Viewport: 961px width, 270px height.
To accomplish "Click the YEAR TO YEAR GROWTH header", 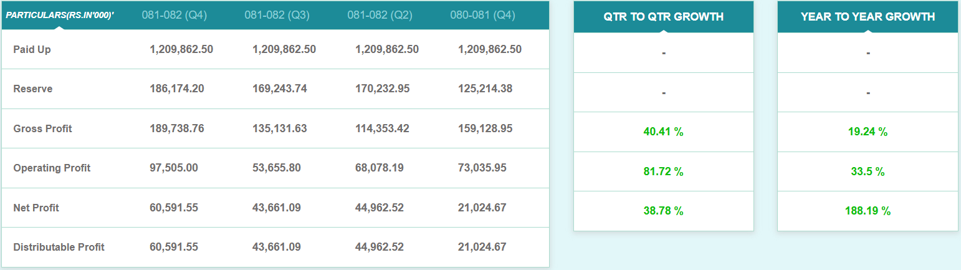I will 868,17.
